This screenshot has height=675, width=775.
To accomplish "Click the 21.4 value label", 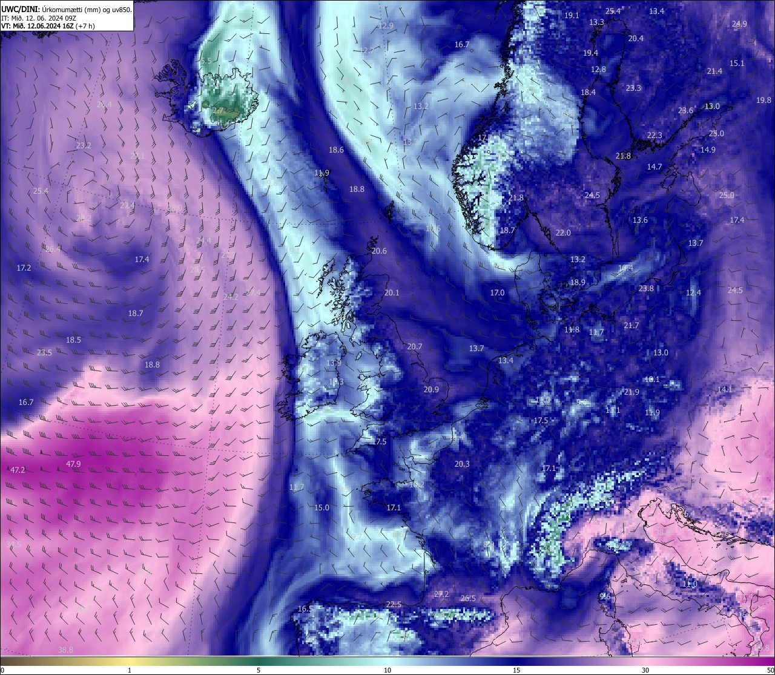I will tap(714, 71).
